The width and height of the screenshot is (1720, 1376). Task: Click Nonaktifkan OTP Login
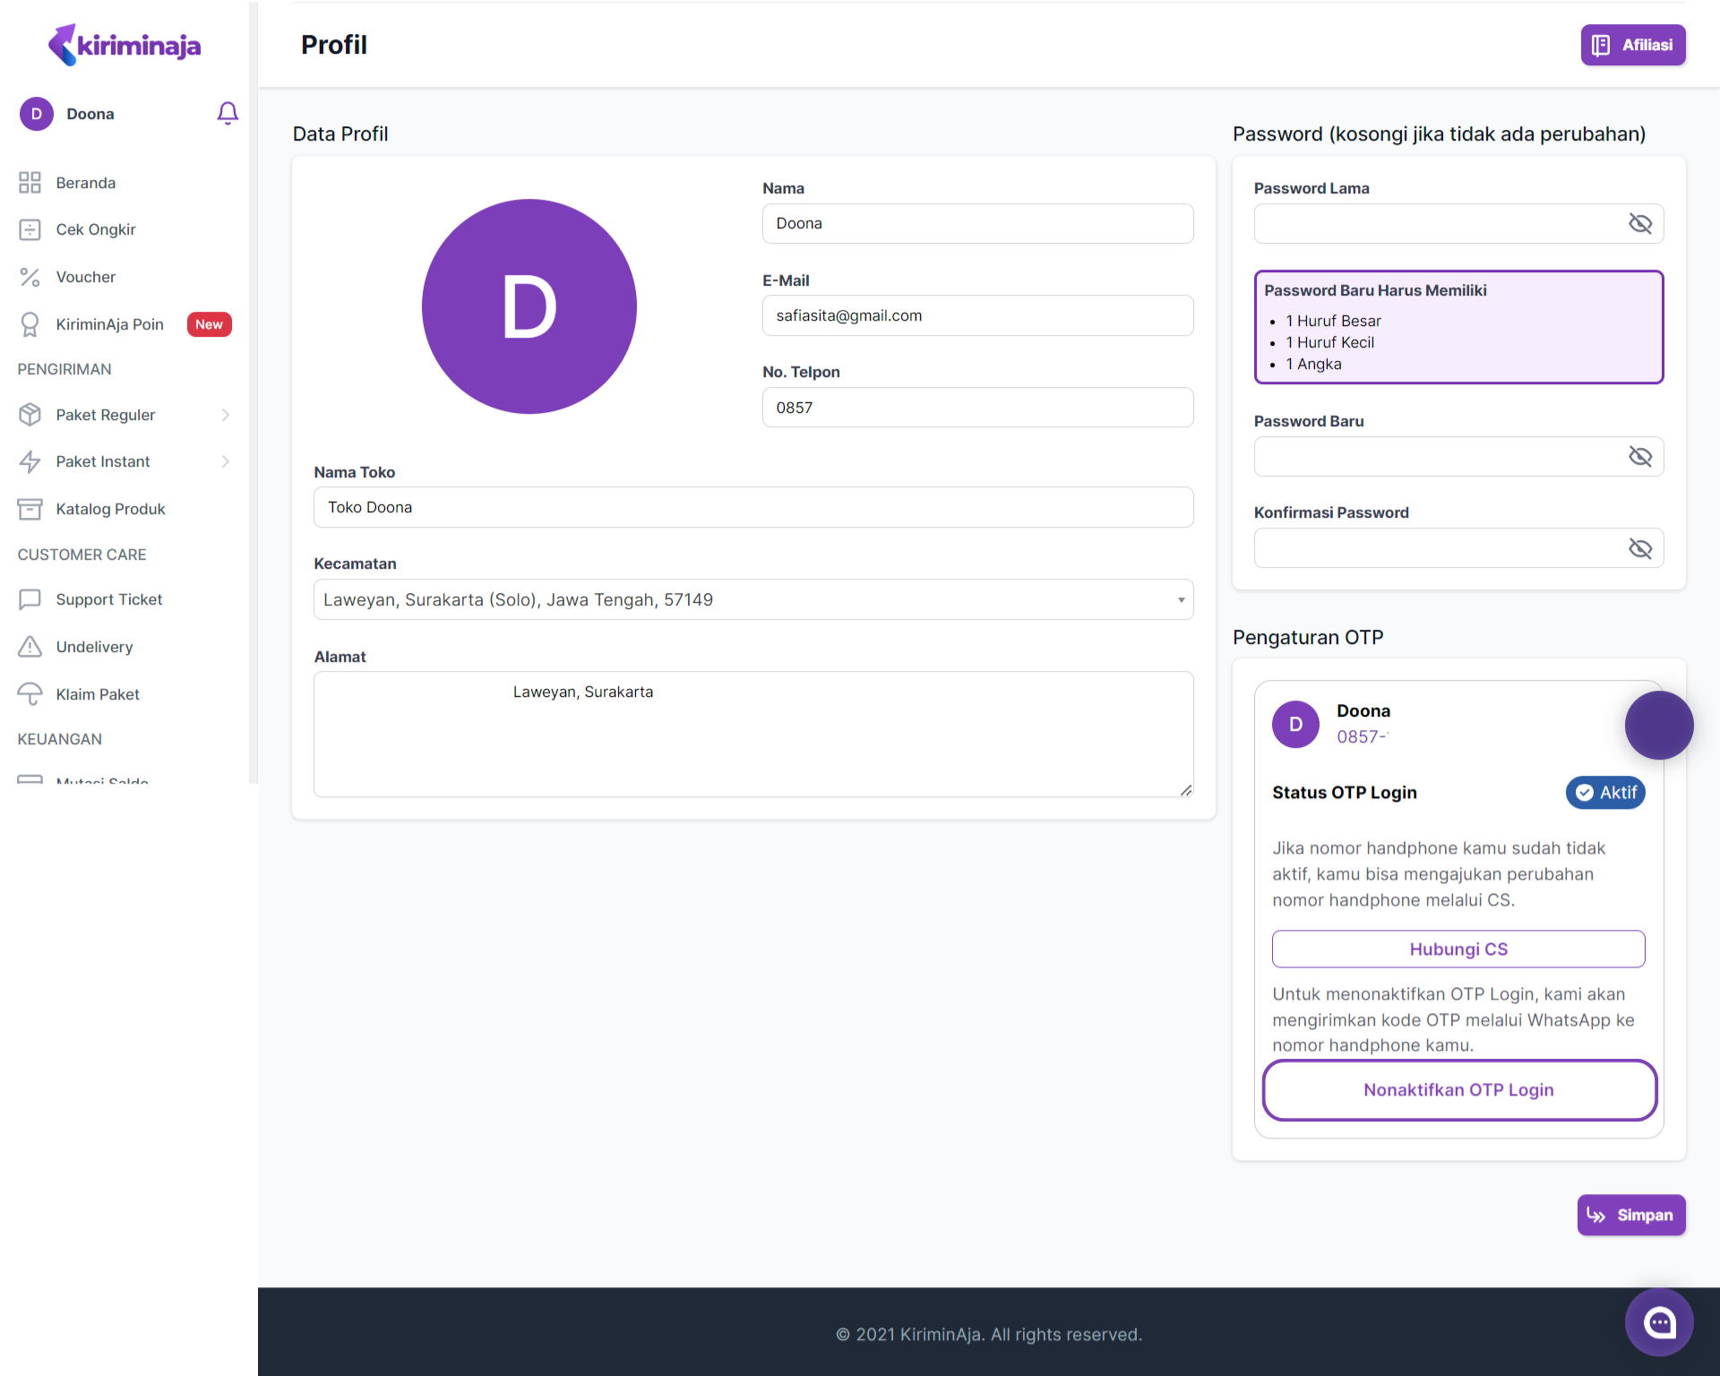(x=1459, y=1089)
